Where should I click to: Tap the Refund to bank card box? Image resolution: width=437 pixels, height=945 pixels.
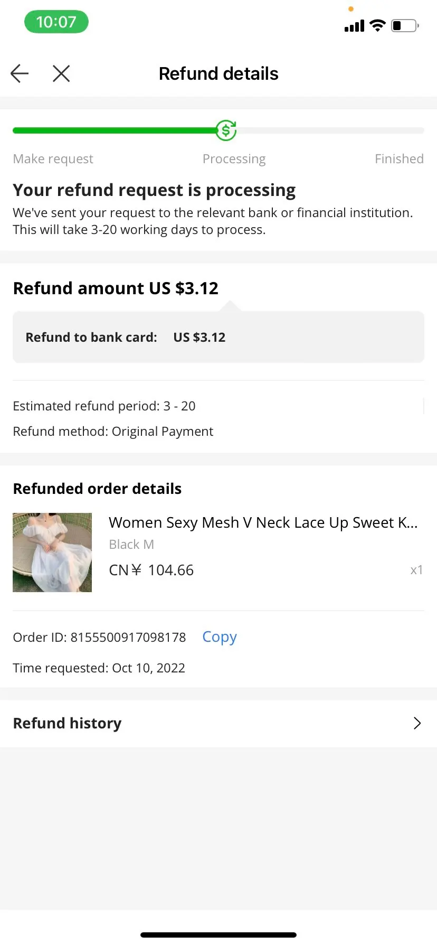click(x=218, y=337)
